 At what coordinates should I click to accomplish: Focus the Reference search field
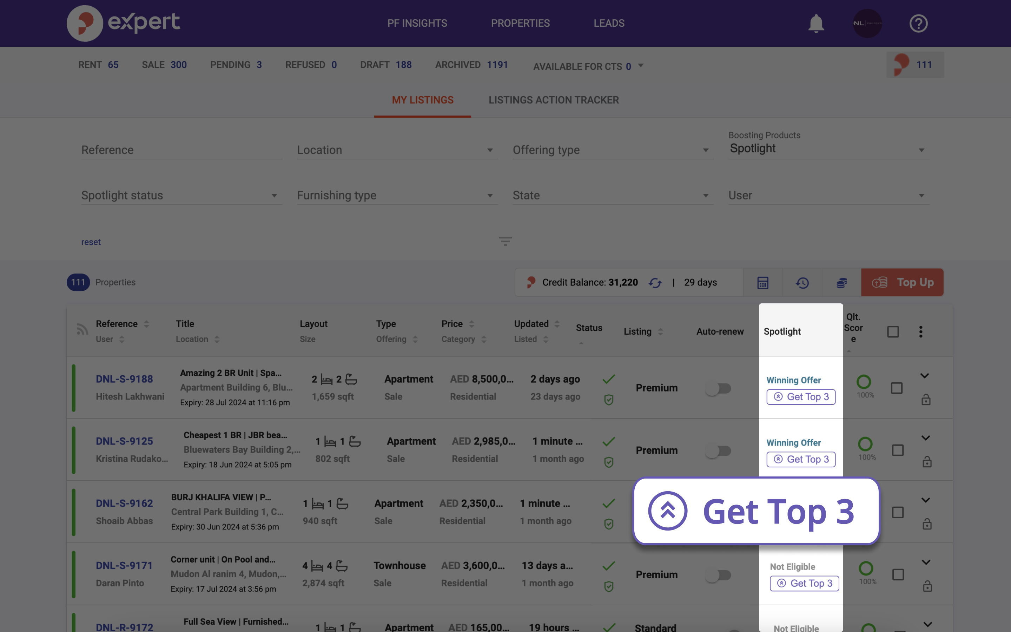181,150
